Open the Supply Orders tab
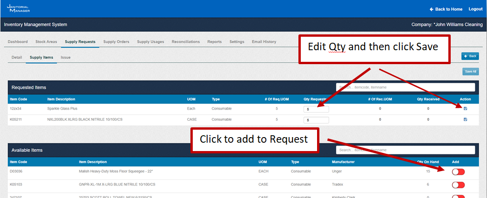 [116, 42]
